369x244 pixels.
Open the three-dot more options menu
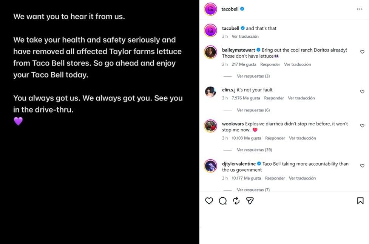(360, 9)
